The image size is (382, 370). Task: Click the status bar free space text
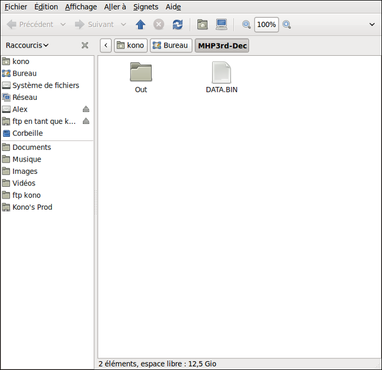pyautogui.click(x=158, y=364)
